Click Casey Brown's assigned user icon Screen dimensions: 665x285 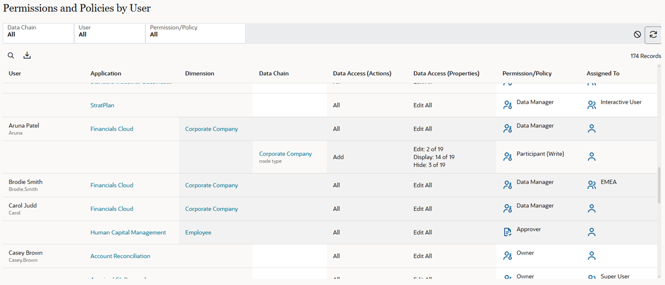click(592, 256)
